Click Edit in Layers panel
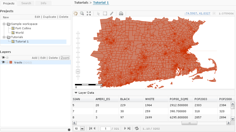Viewport: 236px width, 132px height. (x=43, y=58)
